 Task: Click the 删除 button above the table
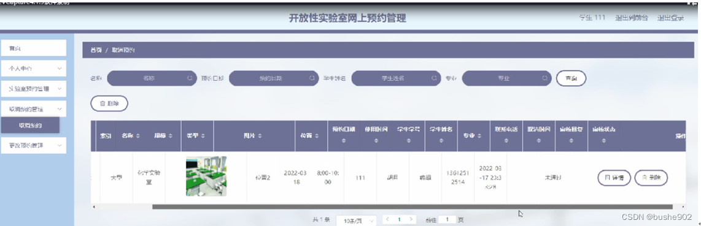coord(109,103)
